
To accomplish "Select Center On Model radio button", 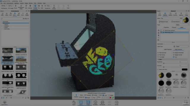I will 86,98.
